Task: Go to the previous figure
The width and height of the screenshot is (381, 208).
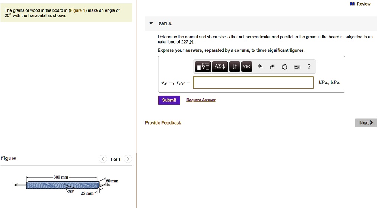Action: pos(103,159)
